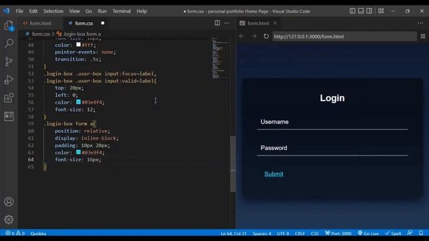The width and height of the screenshot is (429, 241).
Task: Change language mode via CSS status item
Action: (314, 234)
